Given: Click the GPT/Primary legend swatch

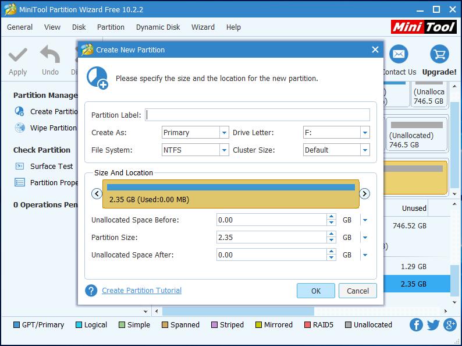Looking at the screenshot, I should pyautogui.click(x=16, y=325).
